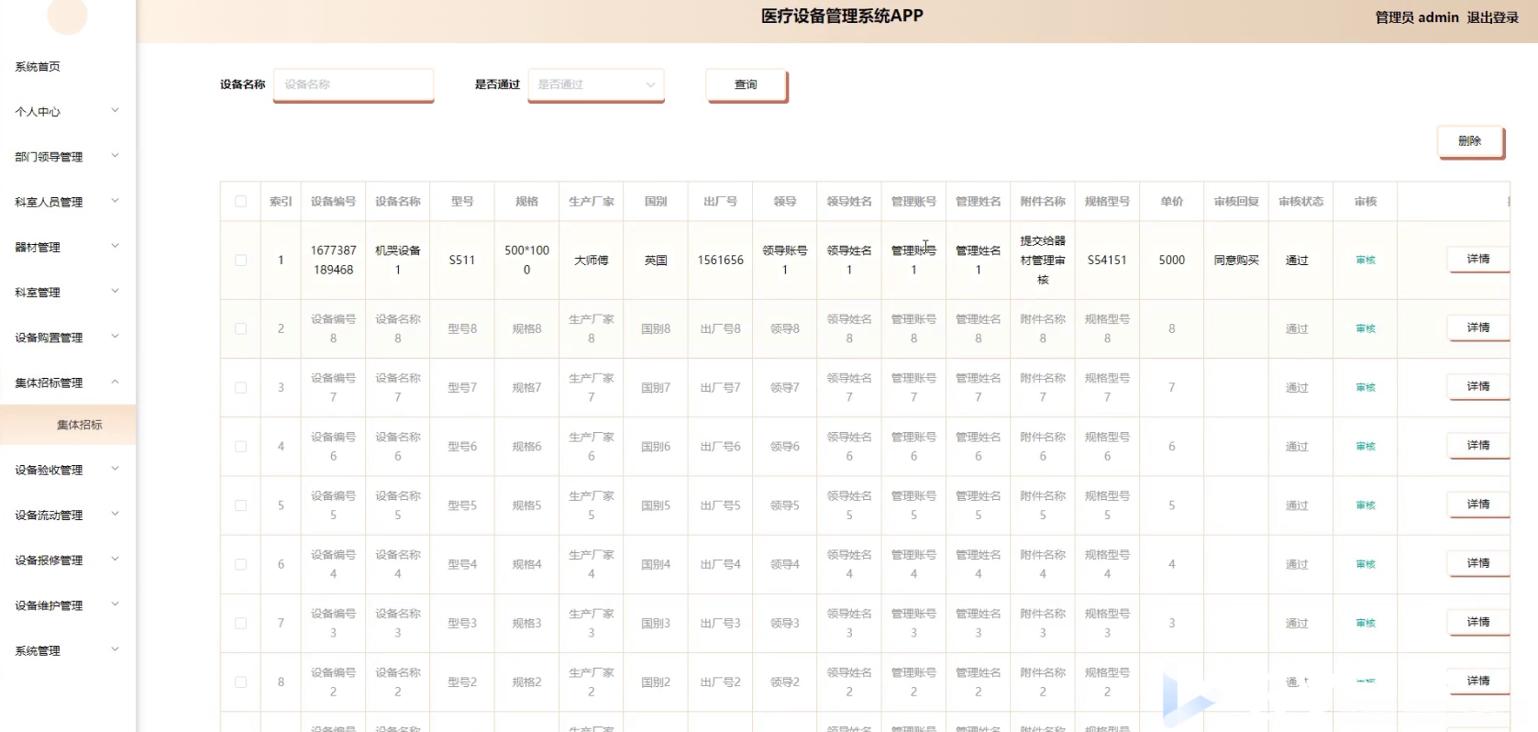Open the 系统管理 menu
The width and height of the screenshot is (1538, 732).
coord(38,651)
